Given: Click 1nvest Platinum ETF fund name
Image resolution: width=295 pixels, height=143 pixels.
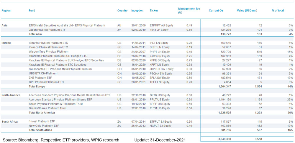Looking at the screenshot, I should pyautogui.click(x=42, y=121).
